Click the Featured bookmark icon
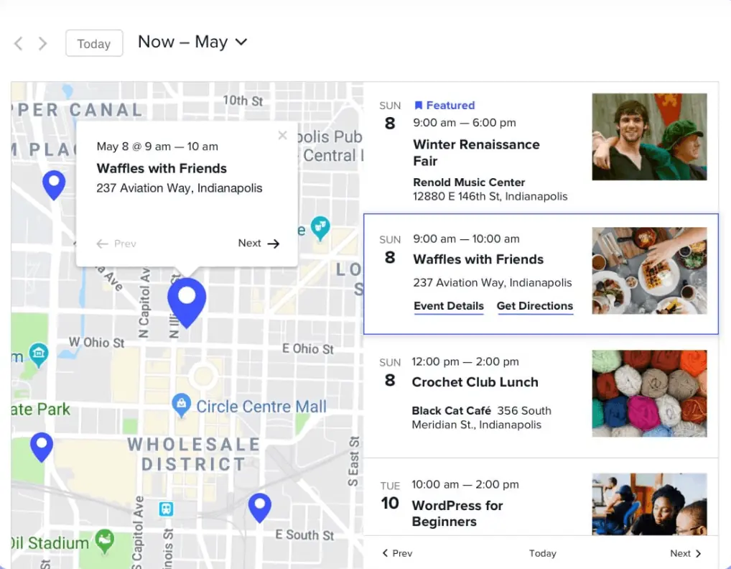Viewport: 731px width, 569px height. 418,106
